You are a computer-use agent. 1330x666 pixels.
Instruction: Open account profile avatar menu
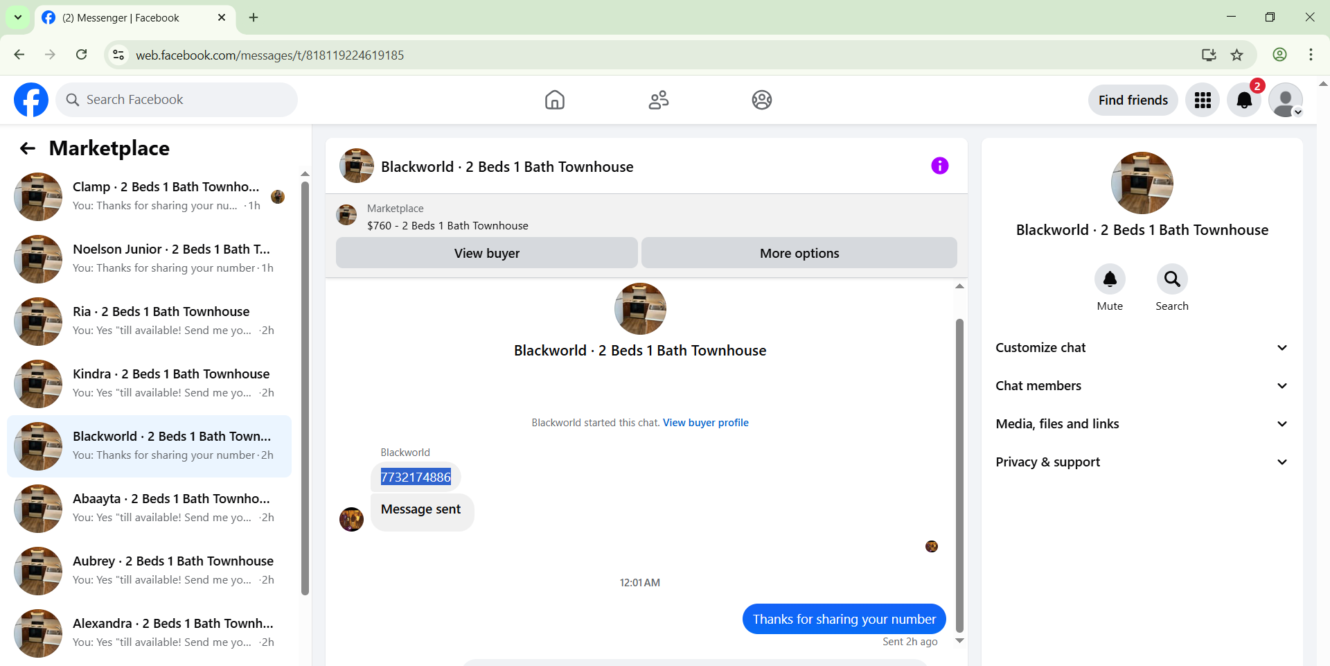click(x=1286, y=100)
